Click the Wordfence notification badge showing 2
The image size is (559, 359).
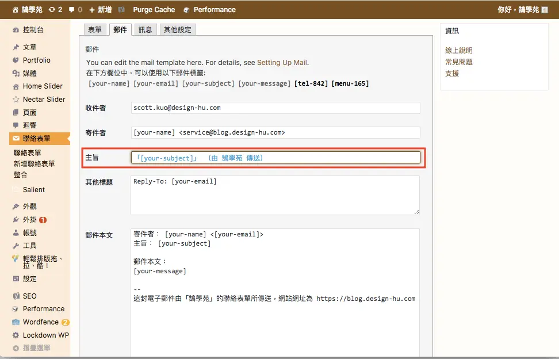coord(65,322)
